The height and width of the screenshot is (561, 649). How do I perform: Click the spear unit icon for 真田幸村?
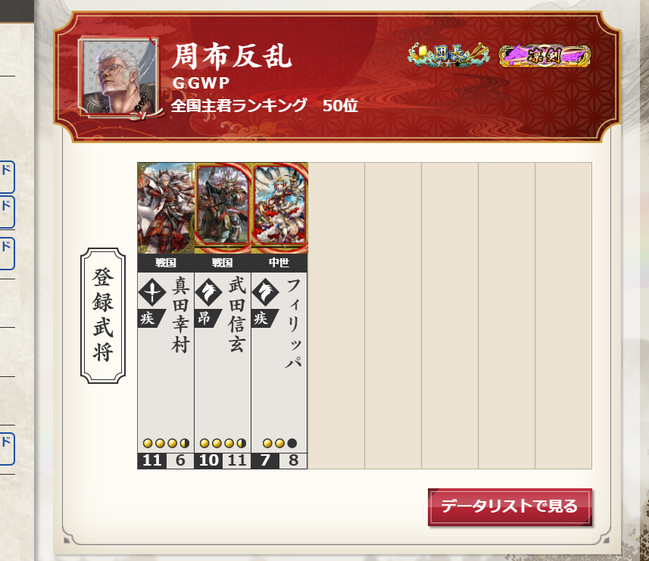pos(152,292)
